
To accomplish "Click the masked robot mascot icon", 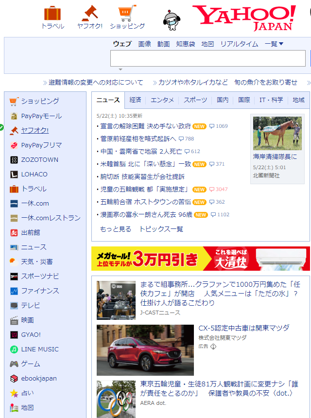I will click(172, 20).
